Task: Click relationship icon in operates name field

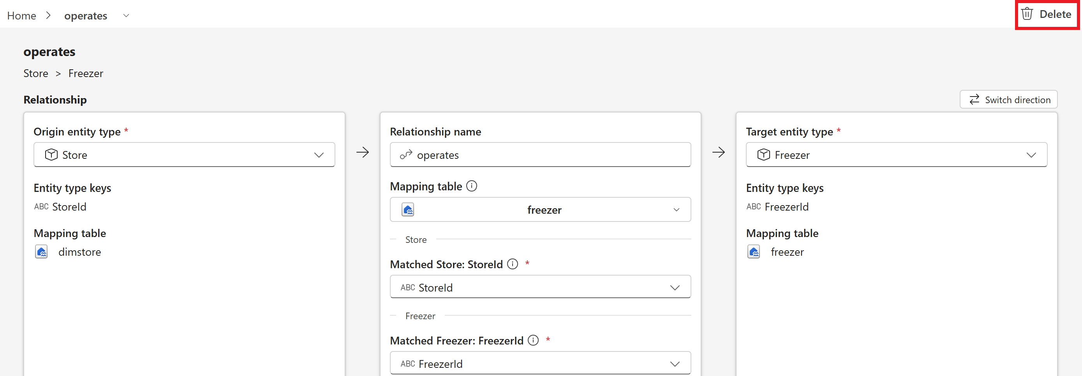Action: [406, 155]
